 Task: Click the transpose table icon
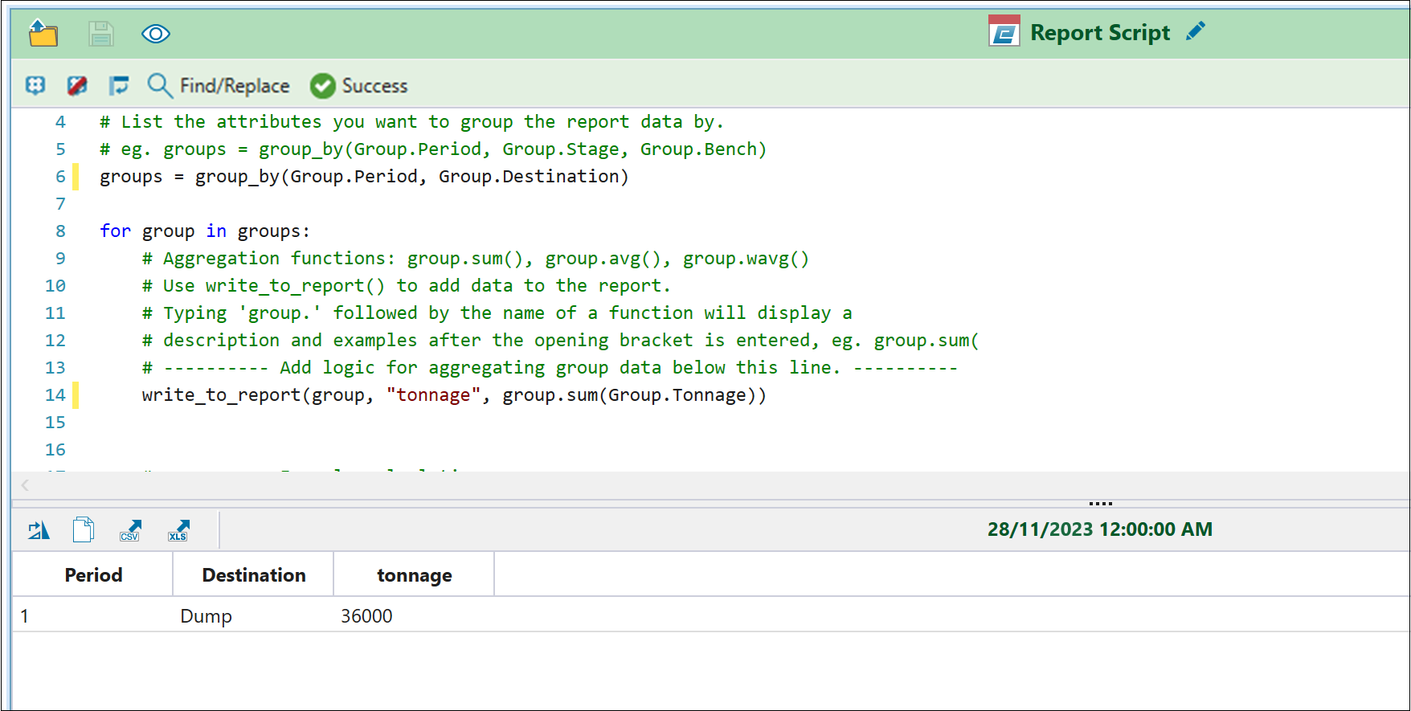point(39,530)
